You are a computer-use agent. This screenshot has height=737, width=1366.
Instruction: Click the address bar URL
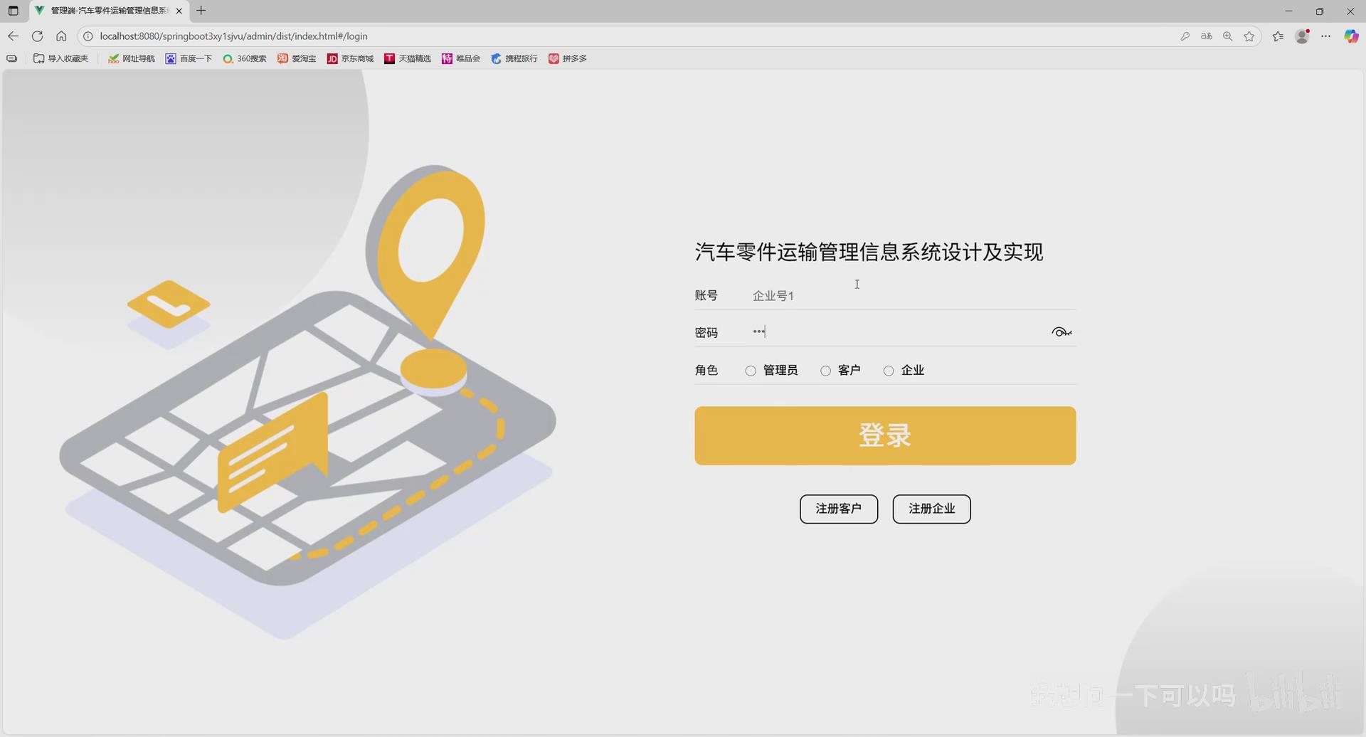(x=233, y=36)
